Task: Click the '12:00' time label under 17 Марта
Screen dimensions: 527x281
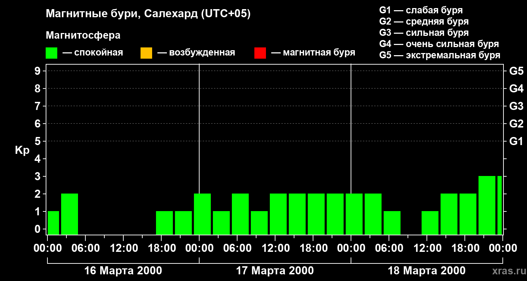Action: coord(275,248)
